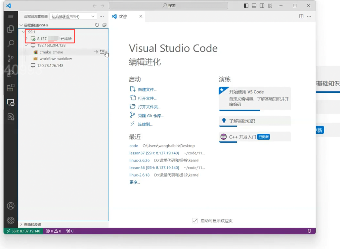
Task: Open recent lesson37 SSH folder
Action: click(x=154, y=153)
